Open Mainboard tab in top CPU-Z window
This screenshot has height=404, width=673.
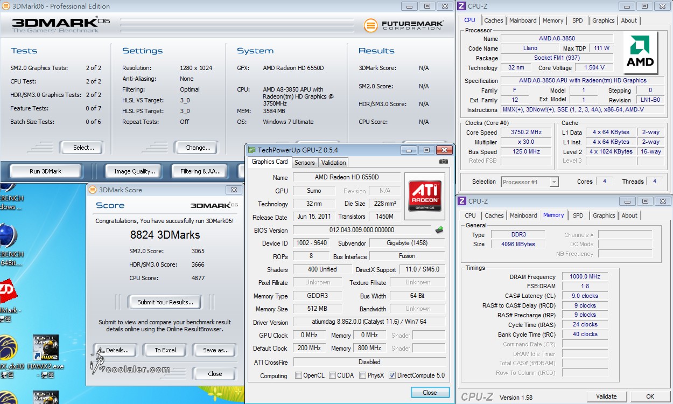(x=523, y=20)
